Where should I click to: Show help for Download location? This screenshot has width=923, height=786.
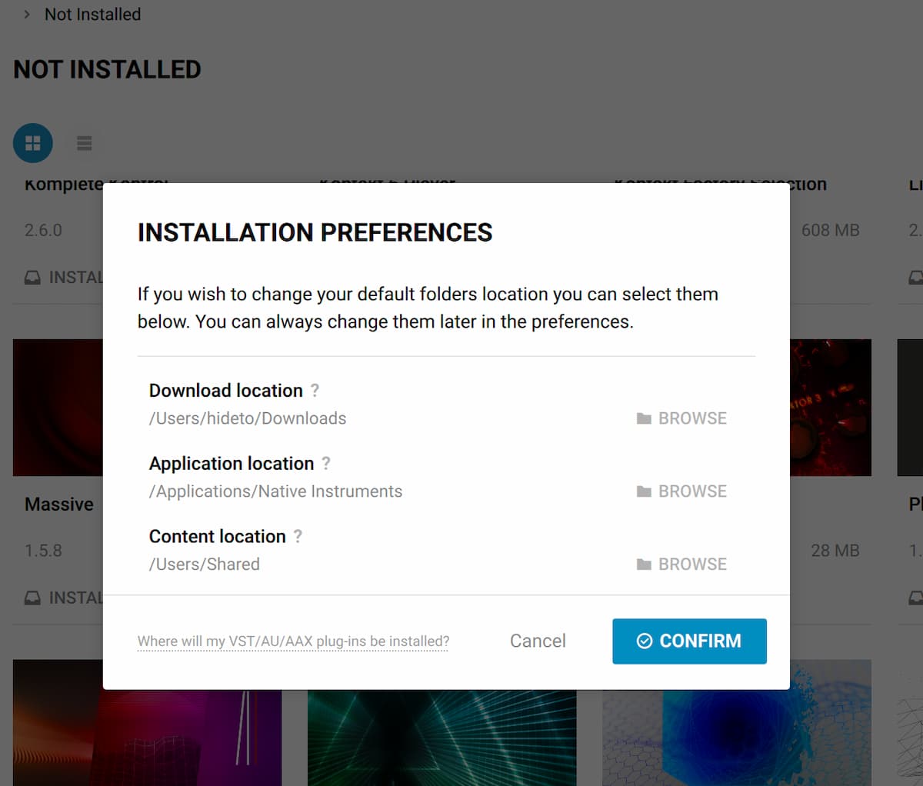pyautogui.click(x=315, y=391)
